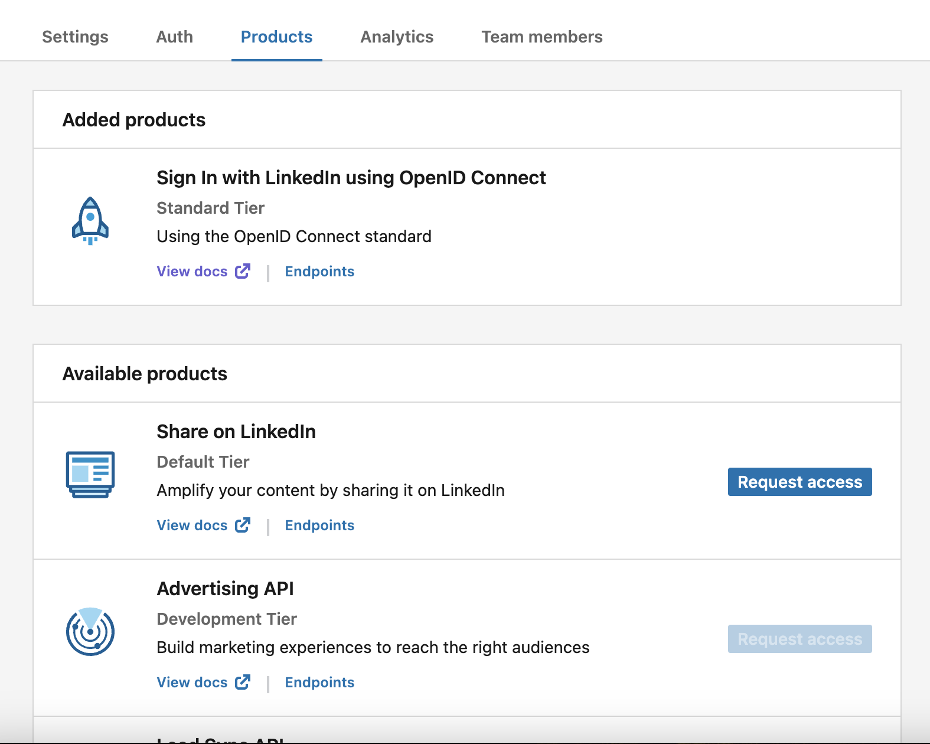
Task: Click the Development Tier label
Action: pyautogui.click(x=227, y=619)
